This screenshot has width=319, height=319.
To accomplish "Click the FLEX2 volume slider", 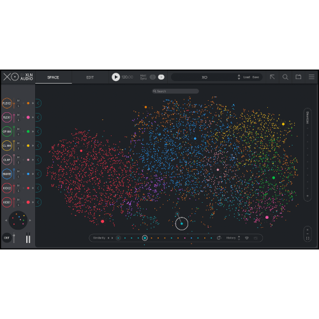I will 14,103.
